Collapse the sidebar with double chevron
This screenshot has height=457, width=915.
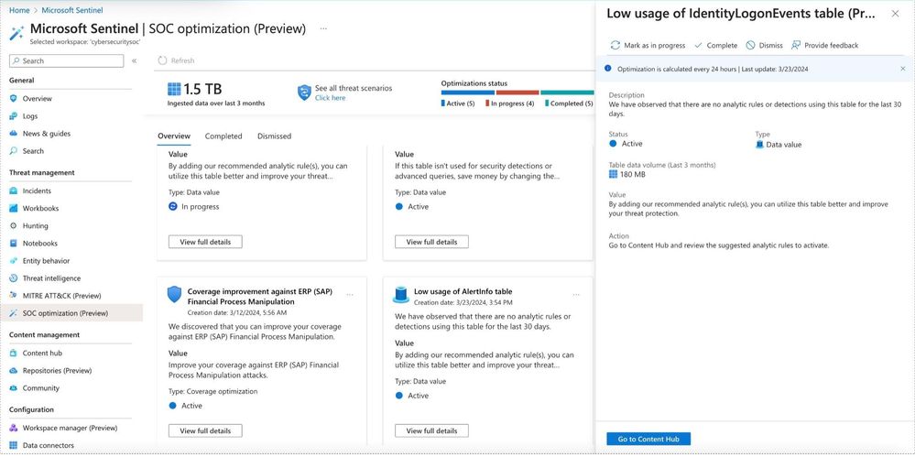(x=135, y=60)
